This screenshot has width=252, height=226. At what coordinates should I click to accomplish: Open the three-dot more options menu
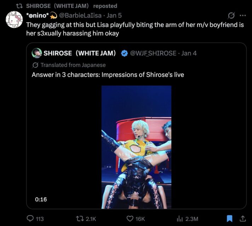click(x=243, y=16)
